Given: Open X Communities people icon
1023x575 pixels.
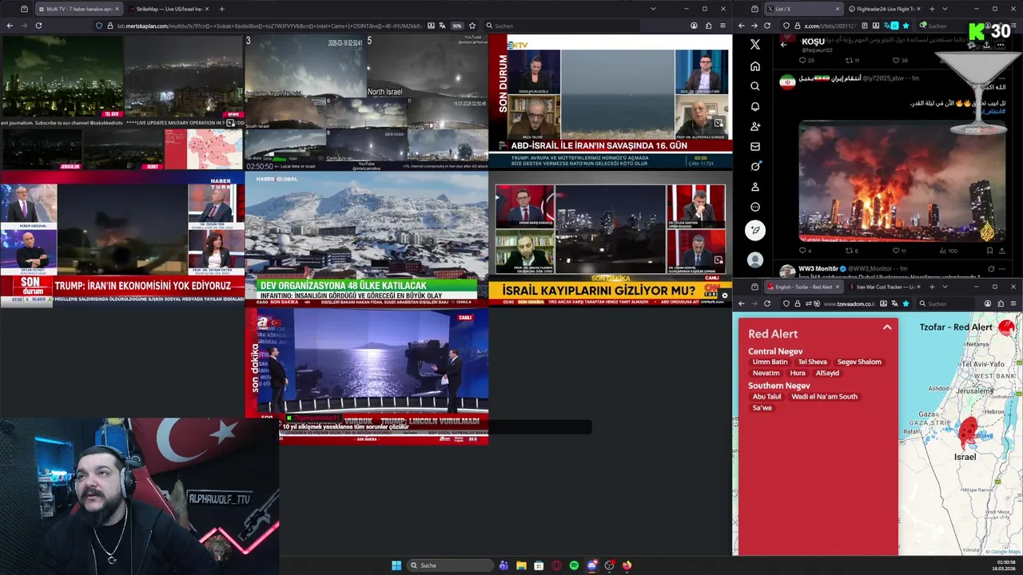Looking at the screenshot, I should coord(754,126).
